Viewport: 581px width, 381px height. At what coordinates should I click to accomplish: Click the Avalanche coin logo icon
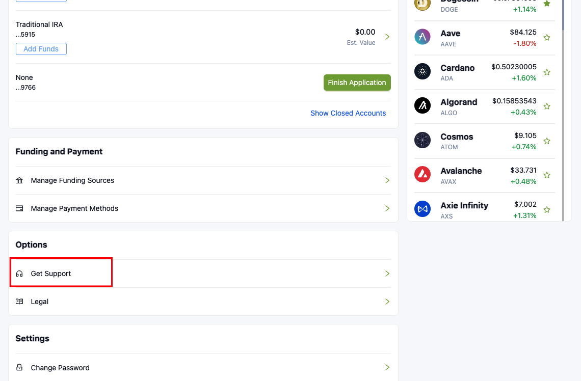(422, 174)
